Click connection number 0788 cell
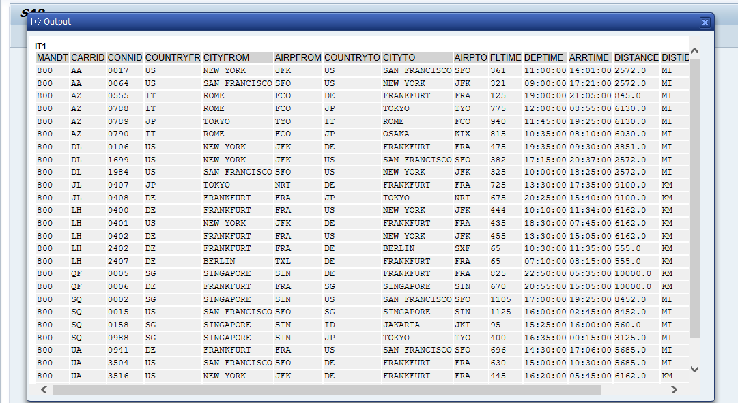Screen dimensions: 738x403 [x=125, y=108]
